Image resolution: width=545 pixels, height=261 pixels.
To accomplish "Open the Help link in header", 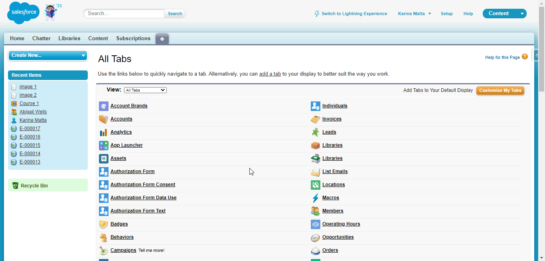I will pyautogui.click(x=468, y=14).
